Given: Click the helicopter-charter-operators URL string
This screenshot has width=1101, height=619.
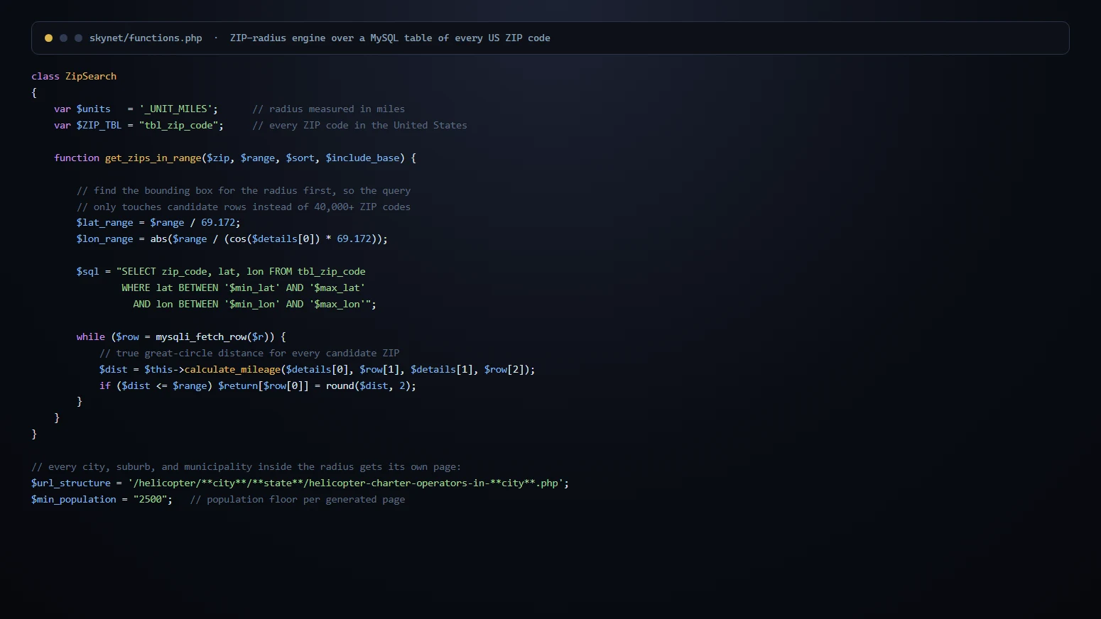Looking at the screenshot, I should point(346,483).
